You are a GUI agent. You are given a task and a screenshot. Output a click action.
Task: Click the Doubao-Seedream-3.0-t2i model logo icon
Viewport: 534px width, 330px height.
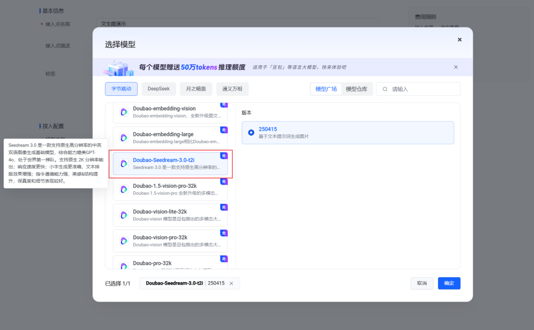coord(124,164)
